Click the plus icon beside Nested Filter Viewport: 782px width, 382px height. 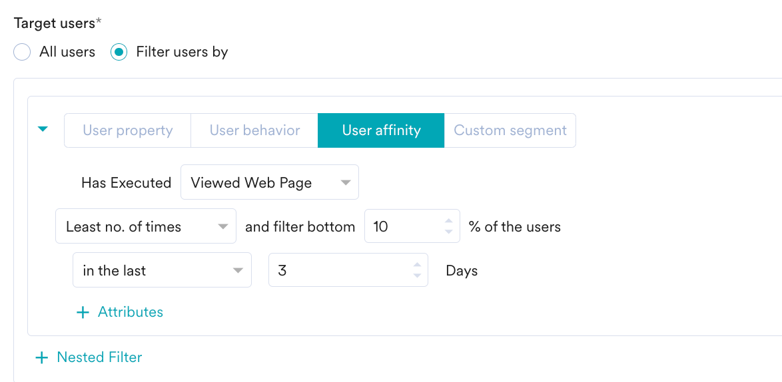41,358
